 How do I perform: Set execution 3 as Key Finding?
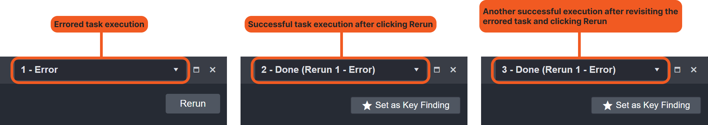pyautogui.click(x=646, y=105)
